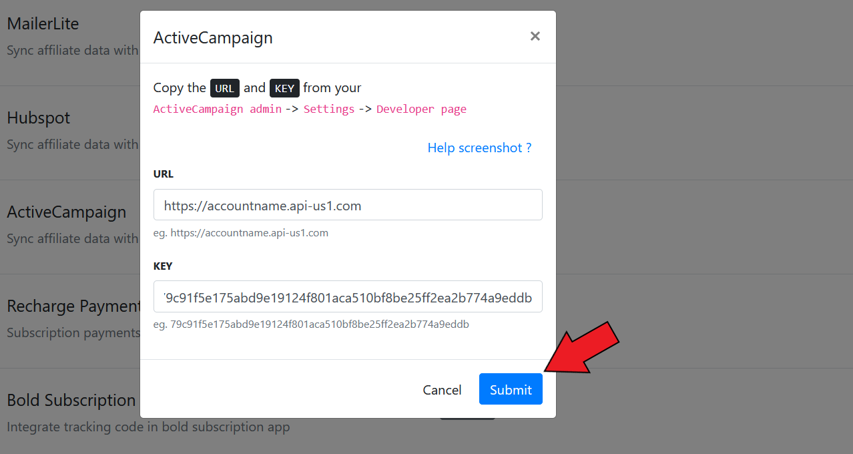Cancel the ActiveCampaign dialog
Screen dimensions: 853x454
(442, 389)
